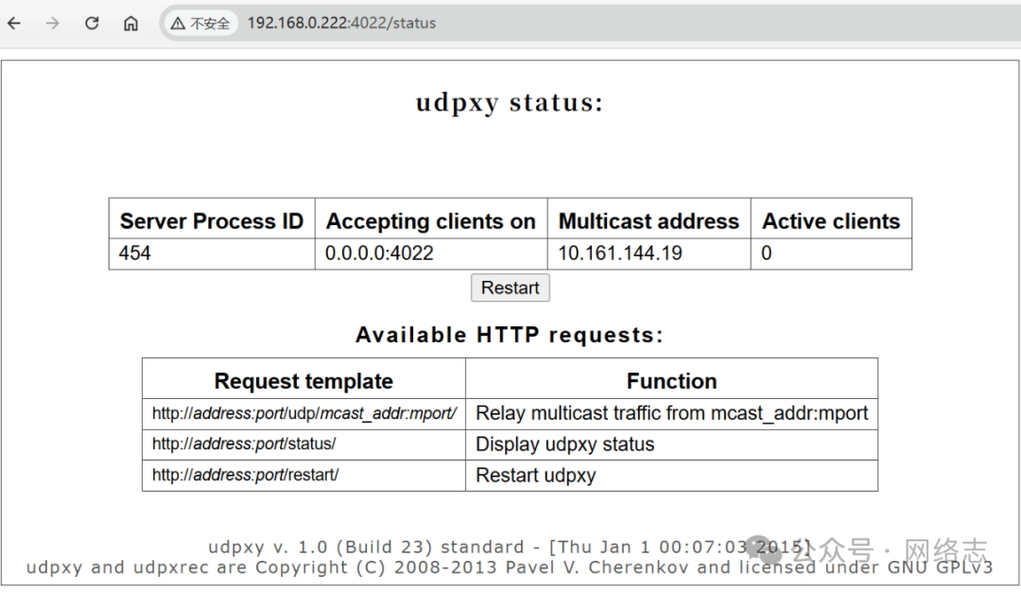Select the Display udpxy status description
The height and width of the screenshot is (592, 1021).
[671, 444]
